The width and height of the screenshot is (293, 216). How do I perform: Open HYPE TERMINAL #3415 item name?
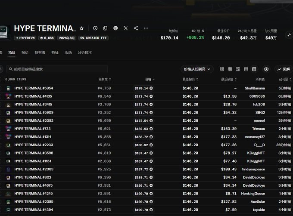(33, 105)
